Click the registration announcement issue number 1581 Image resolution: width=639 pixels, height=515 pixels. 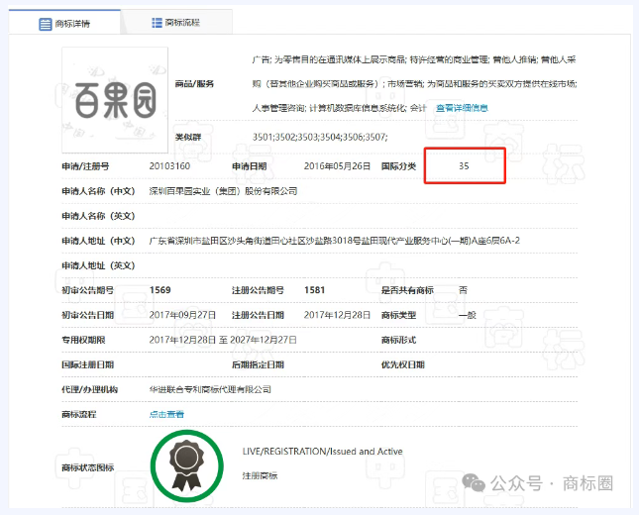[314, 290]
